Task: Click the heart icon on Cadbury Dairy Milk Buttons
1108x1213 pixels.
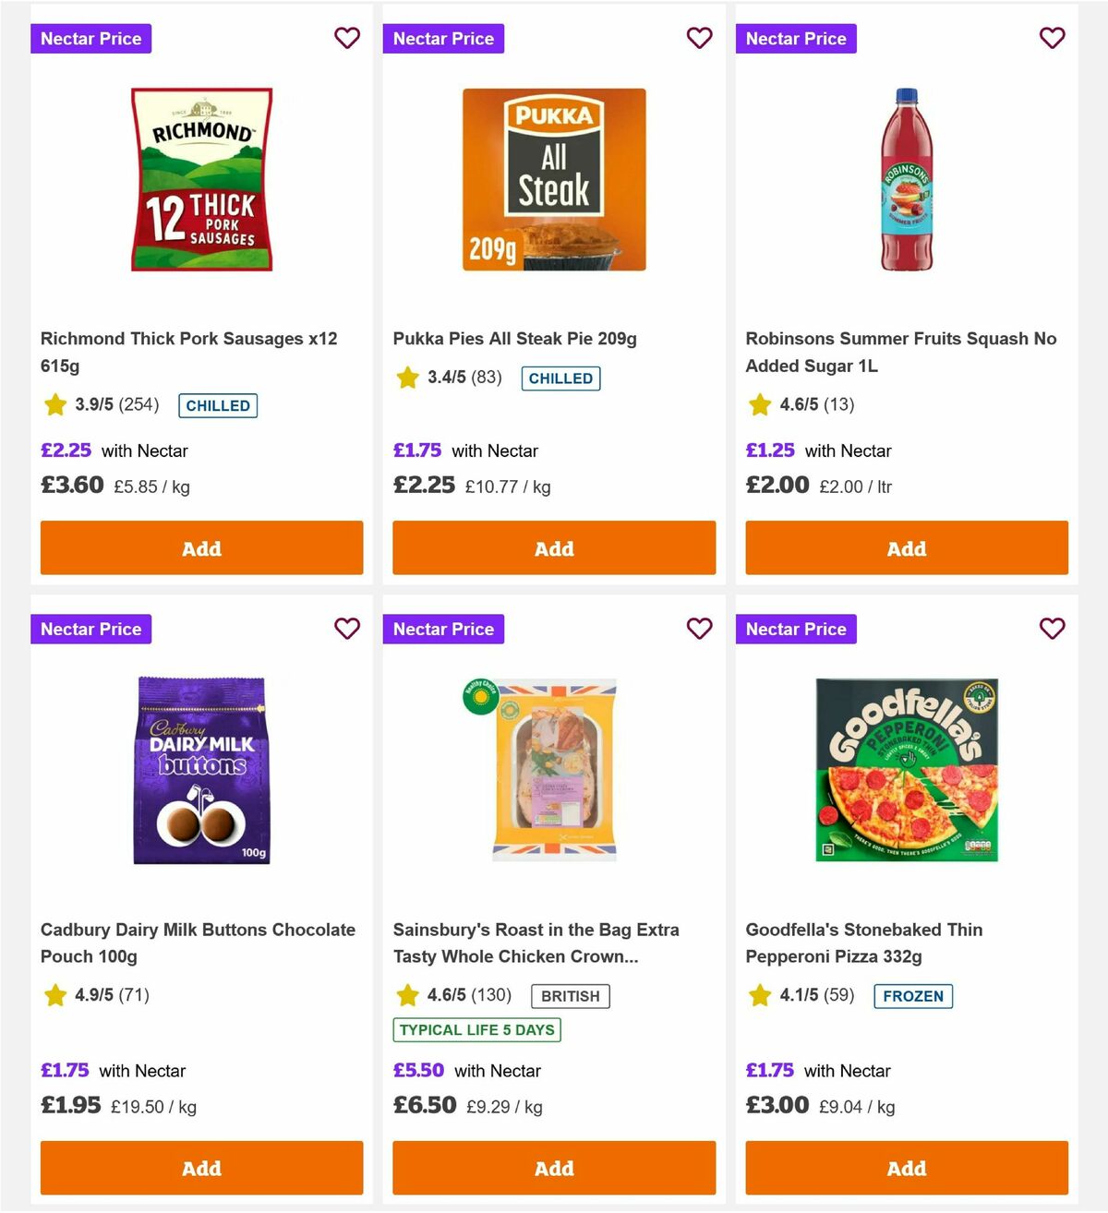Action: pos(347,629)
